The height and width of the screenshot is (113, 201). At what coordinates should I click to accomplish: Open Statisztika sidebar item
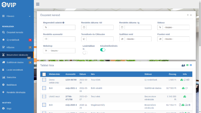tap(17, 77)
